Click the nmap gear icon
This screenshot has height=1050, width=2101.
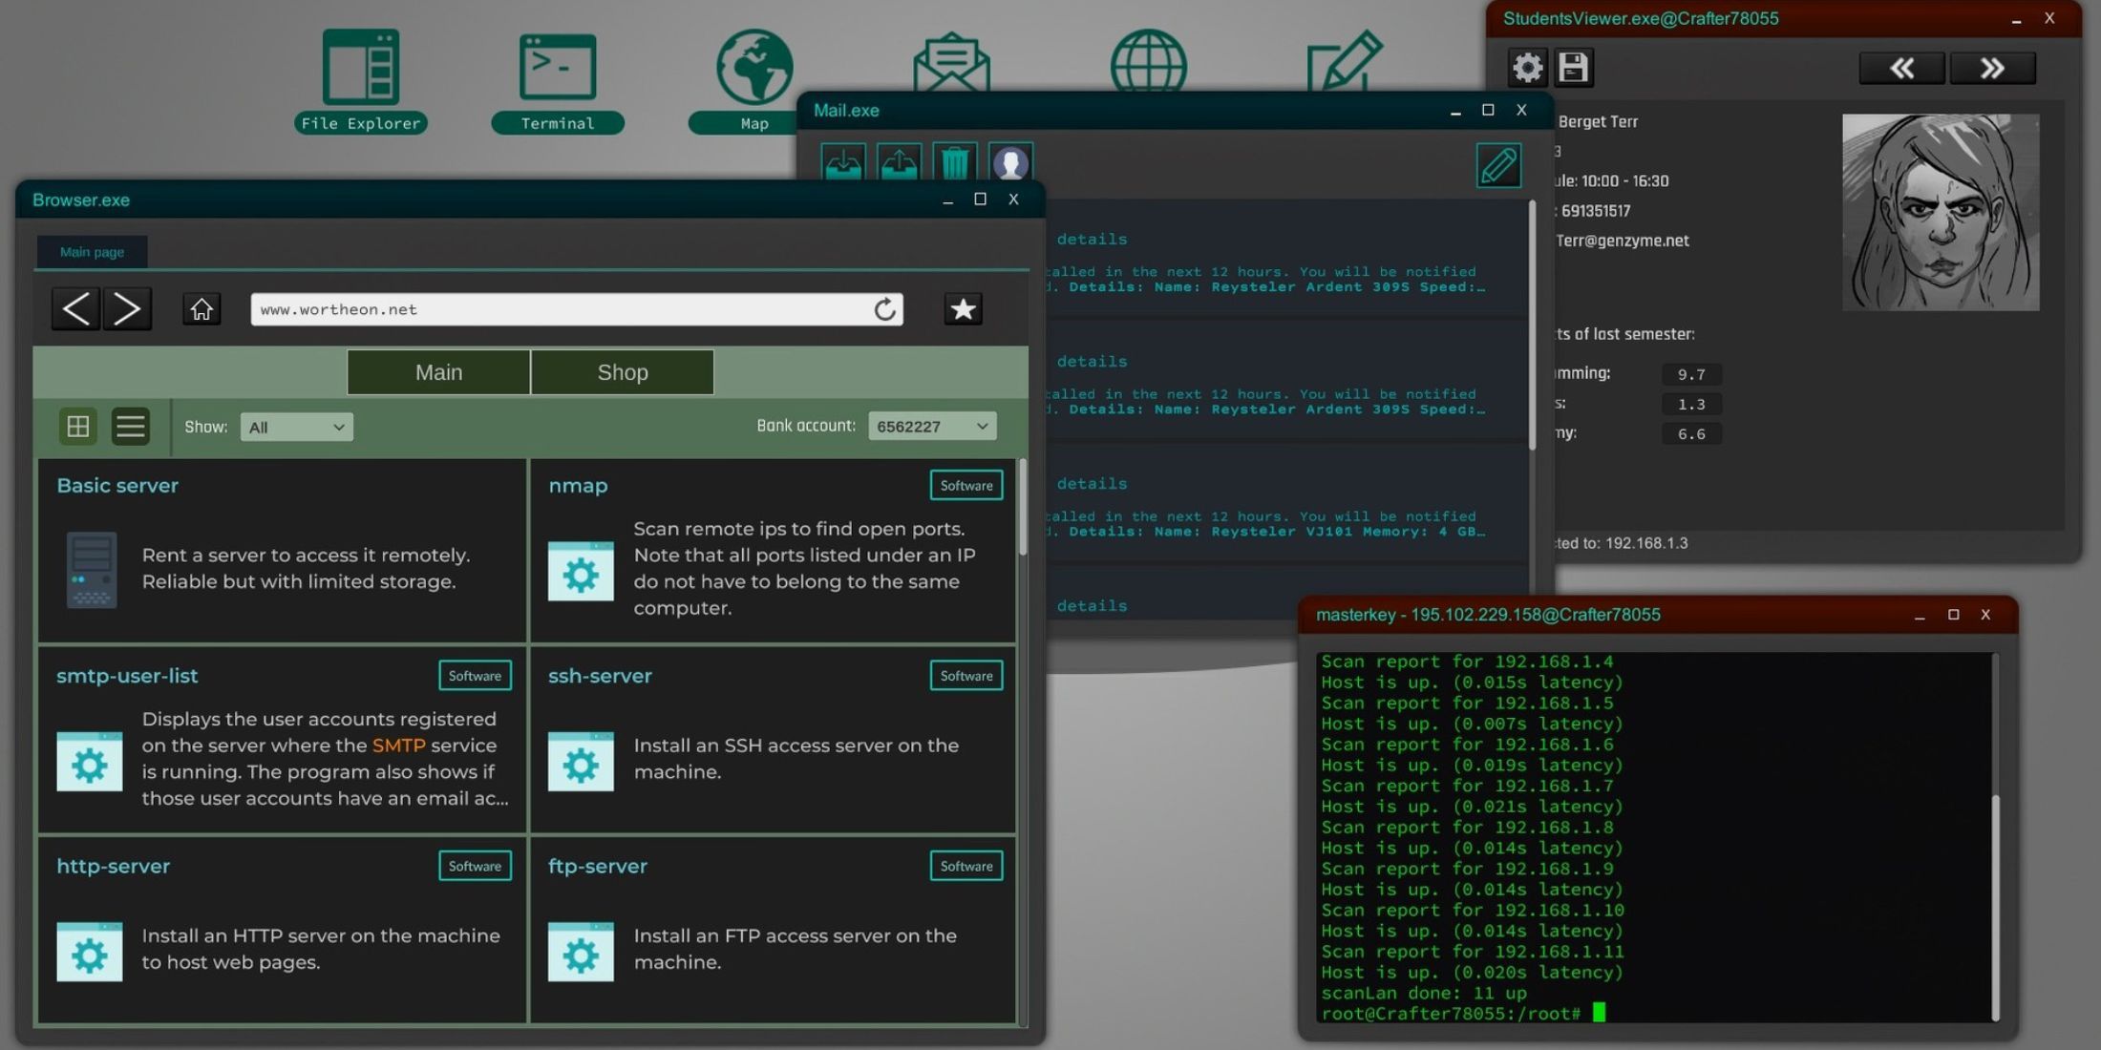tap(581, 572)
